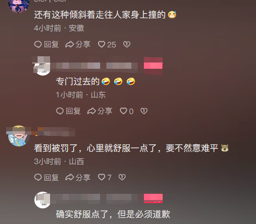The width and height of the screenshot is (256, 224).
Task: Share the comment posted 3 hours ago
Action: 78,178
